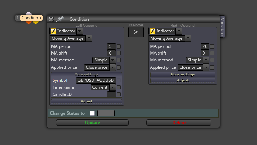Tick checkbox next to left MA shift
This screenshot has width=257, height=145.
119,53
